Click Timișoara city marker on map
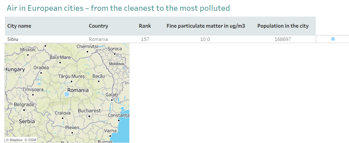 (x=33, y=95)
